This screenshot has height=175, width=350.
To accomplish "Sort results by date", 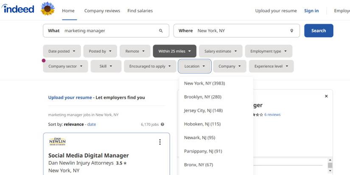I will click(92, 125).
